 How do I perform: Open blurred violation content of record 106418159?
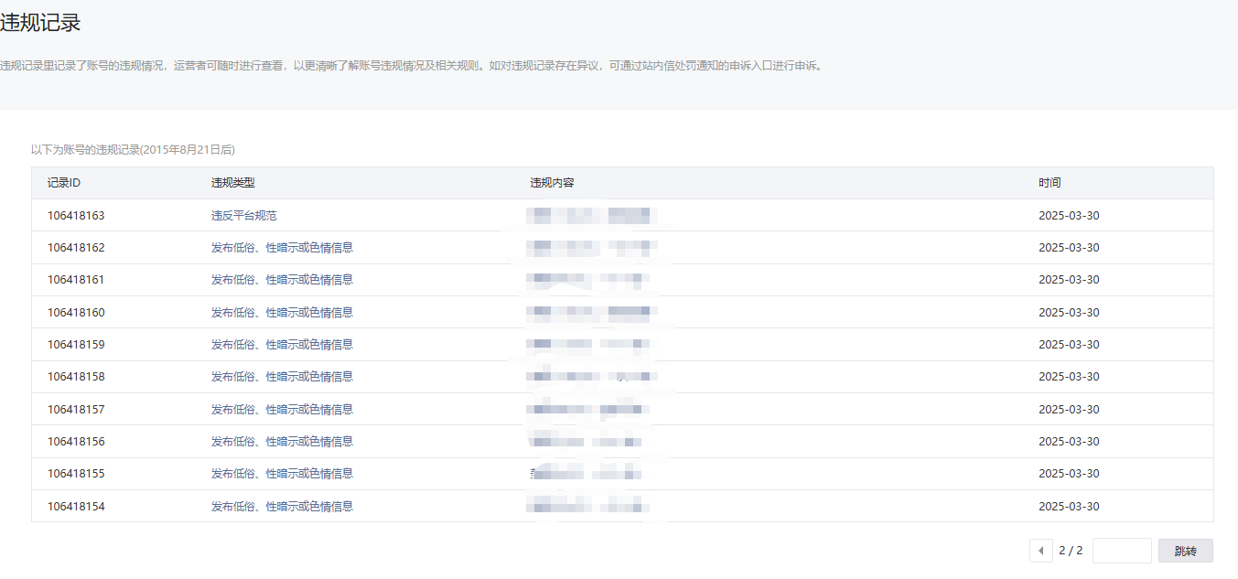591,345
